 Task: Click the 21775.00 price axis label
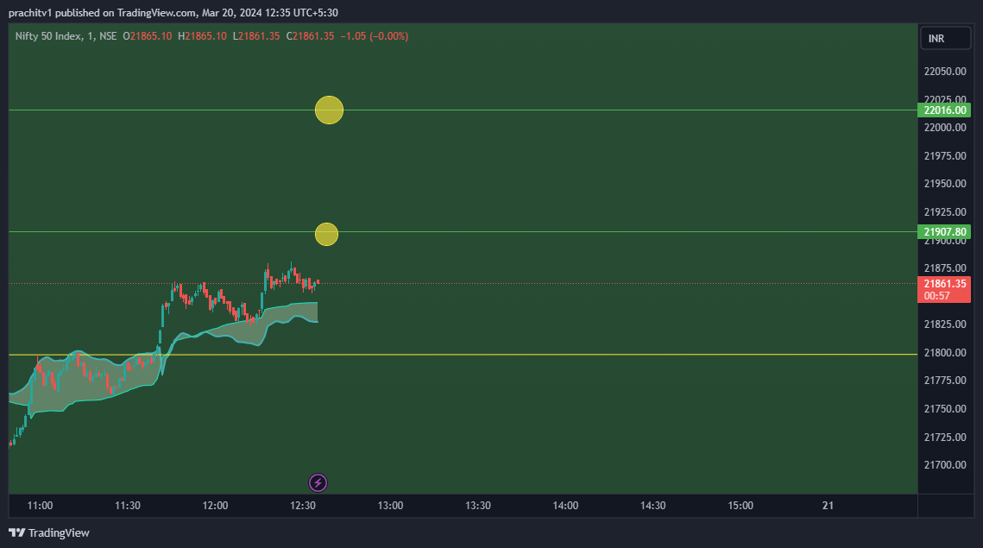point(945,381)
